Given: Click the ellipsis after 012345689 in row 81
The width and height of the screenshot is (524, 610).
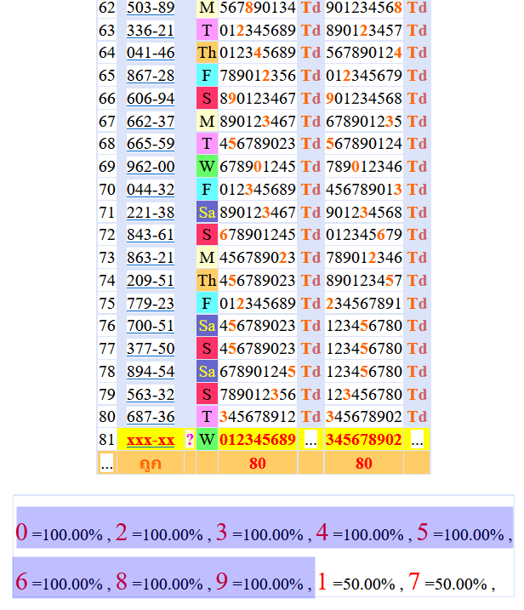Looking at the screenshot, I should [310, 440].
